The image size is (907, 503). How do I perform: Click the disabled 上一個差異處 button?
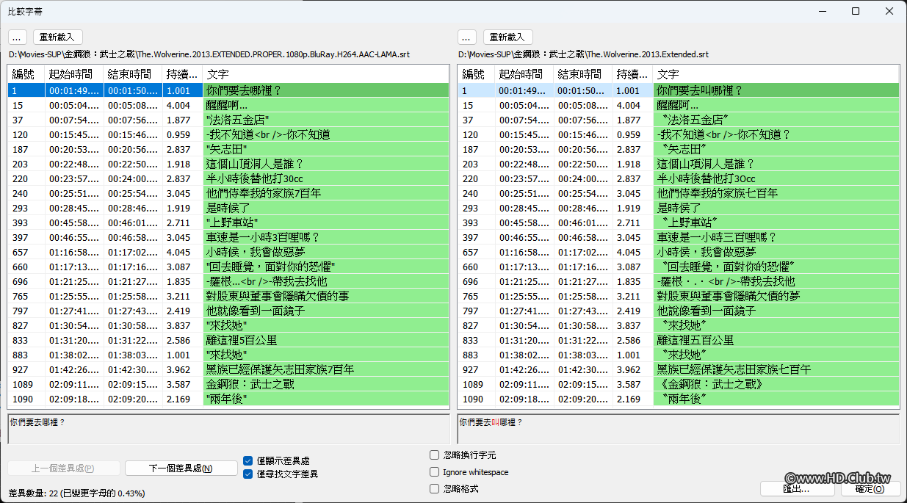(64, 468)
